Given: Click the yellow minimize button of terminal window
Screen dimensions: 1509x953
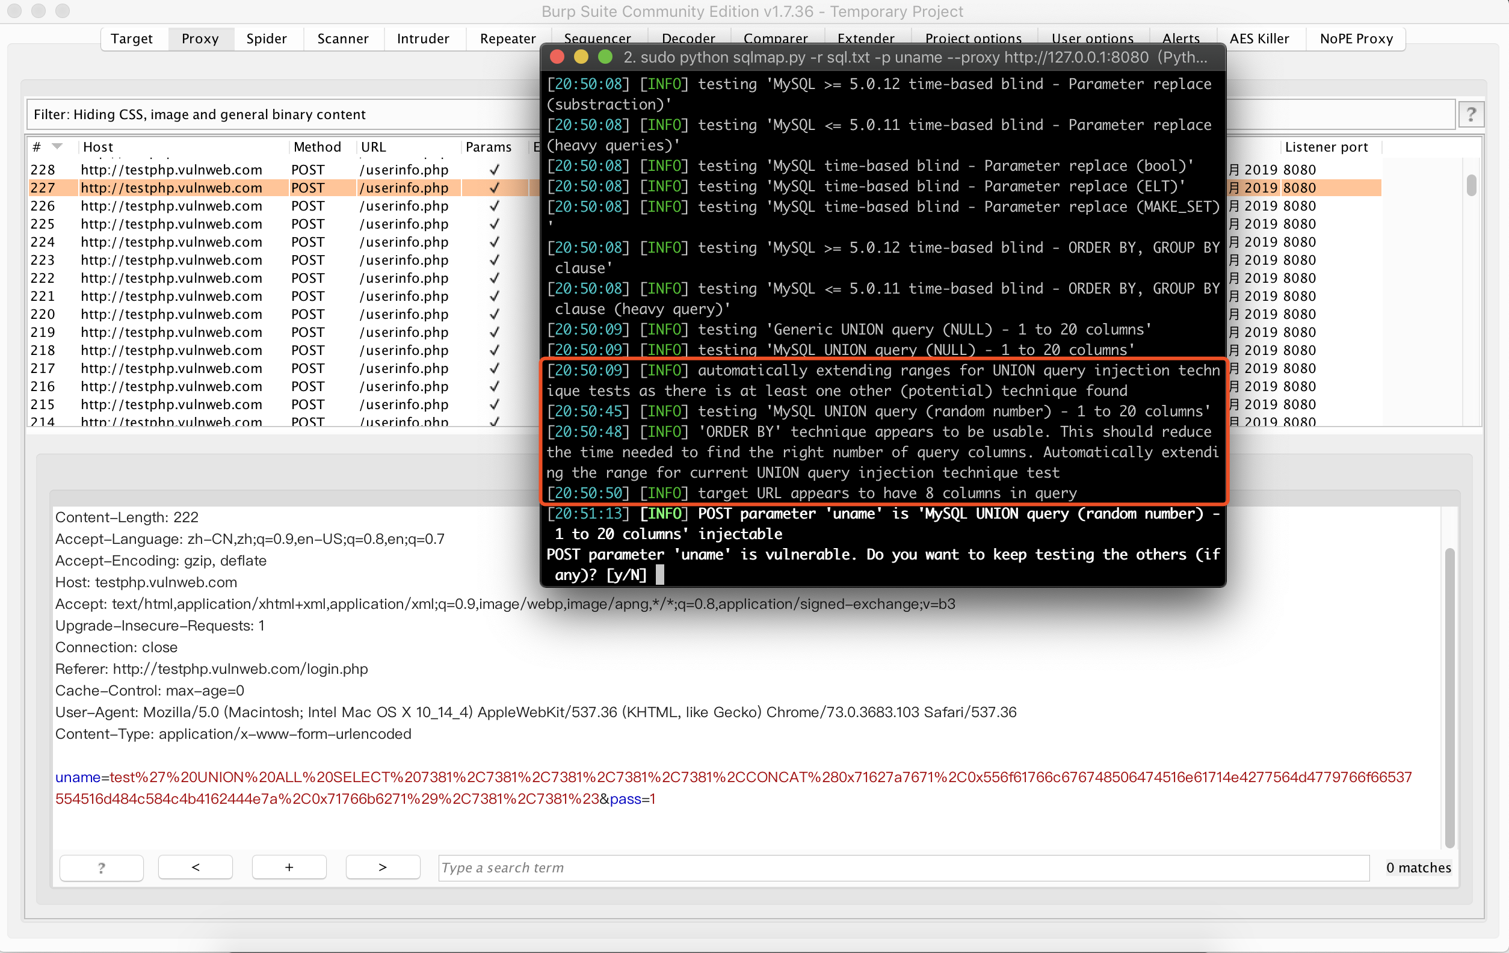Looking at the screenshot, I should [x=581, y=57].
